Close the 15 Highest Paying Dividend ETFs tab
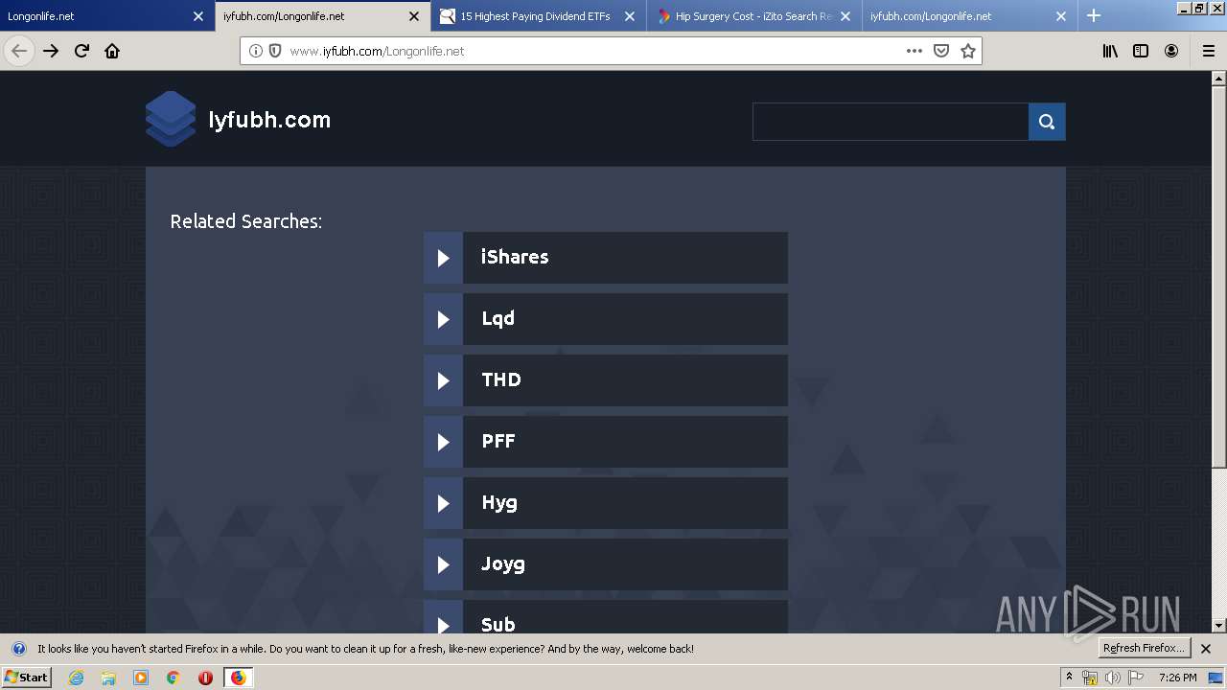 point(630,16)
